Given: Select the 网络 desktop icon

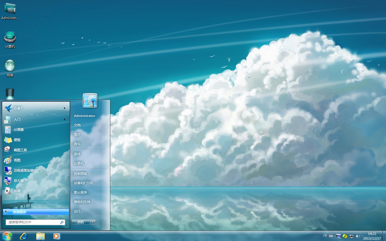Looking at the screenshot, I should pos(10,68).
